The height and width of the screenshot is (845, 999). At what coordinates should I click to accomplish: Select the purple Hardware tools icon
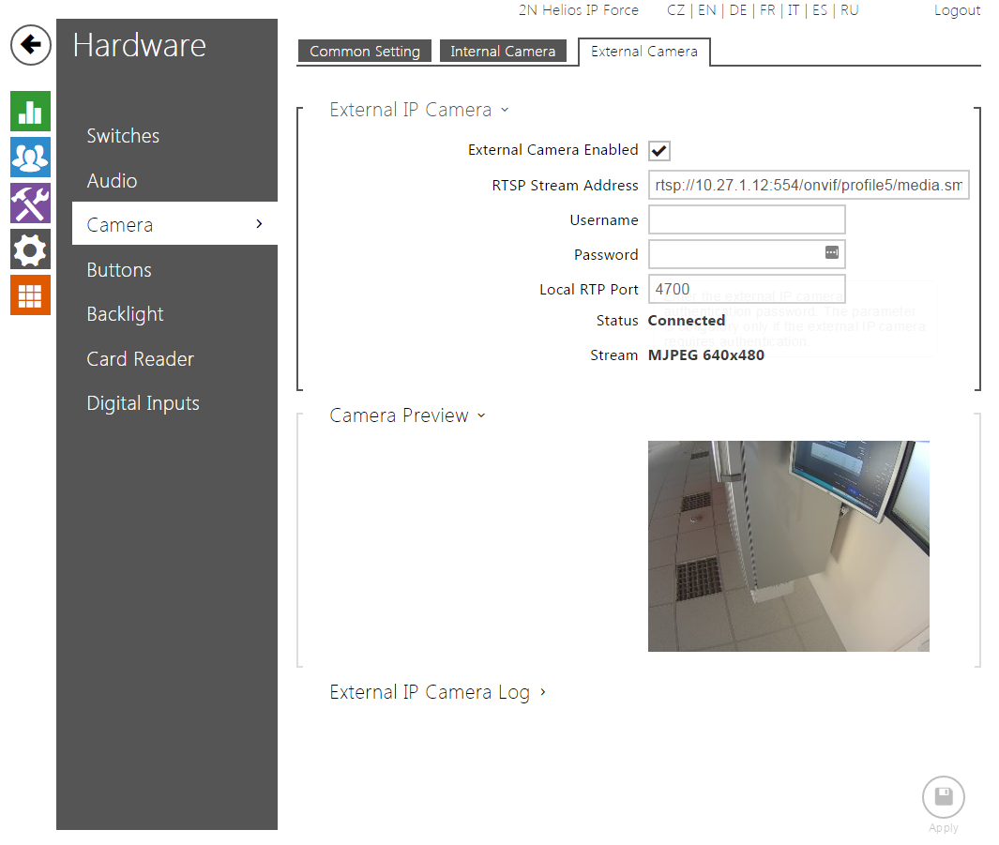coord(30,204)
